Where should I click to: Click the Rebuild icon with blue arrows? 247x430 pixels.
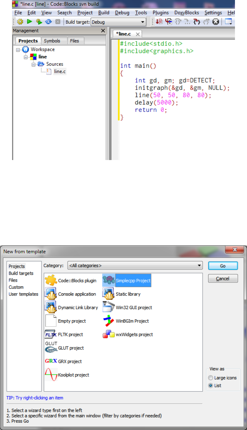(49, 22)
